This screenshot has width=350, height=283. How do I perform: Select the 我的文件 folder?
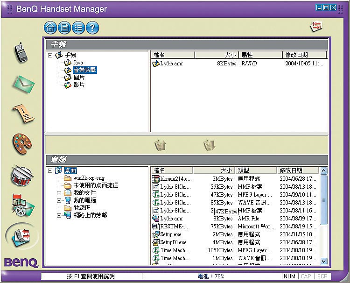84,193
